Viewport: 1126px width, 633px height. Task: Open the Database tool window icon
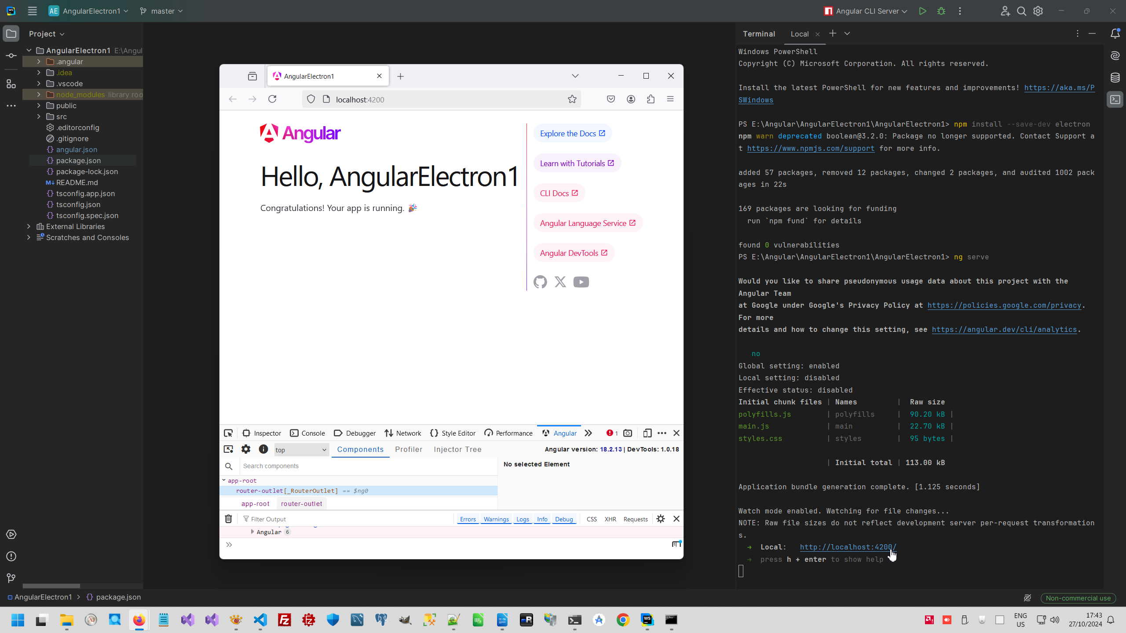tap(1115, 78)
